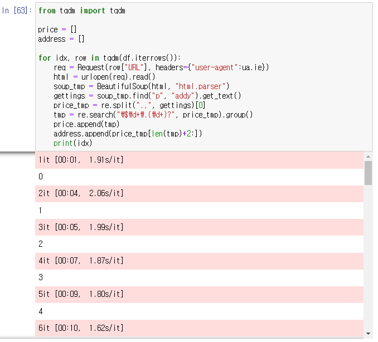Click the printed output '1'

(x=40, y=211)
